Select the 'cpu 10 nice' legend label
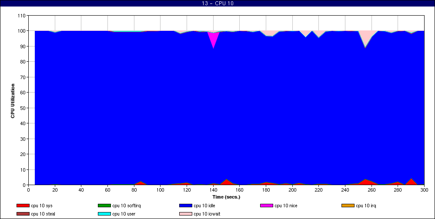Viewport: 435px width, 219px height. tap(286, 206)
